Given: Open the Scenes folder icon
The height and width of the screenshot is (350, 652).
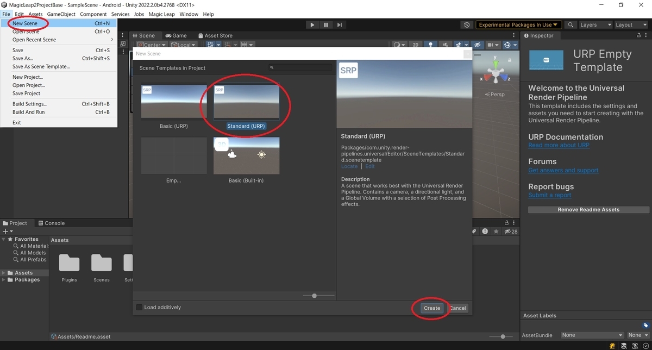Looking at the screenshot, I should [102, 263].
